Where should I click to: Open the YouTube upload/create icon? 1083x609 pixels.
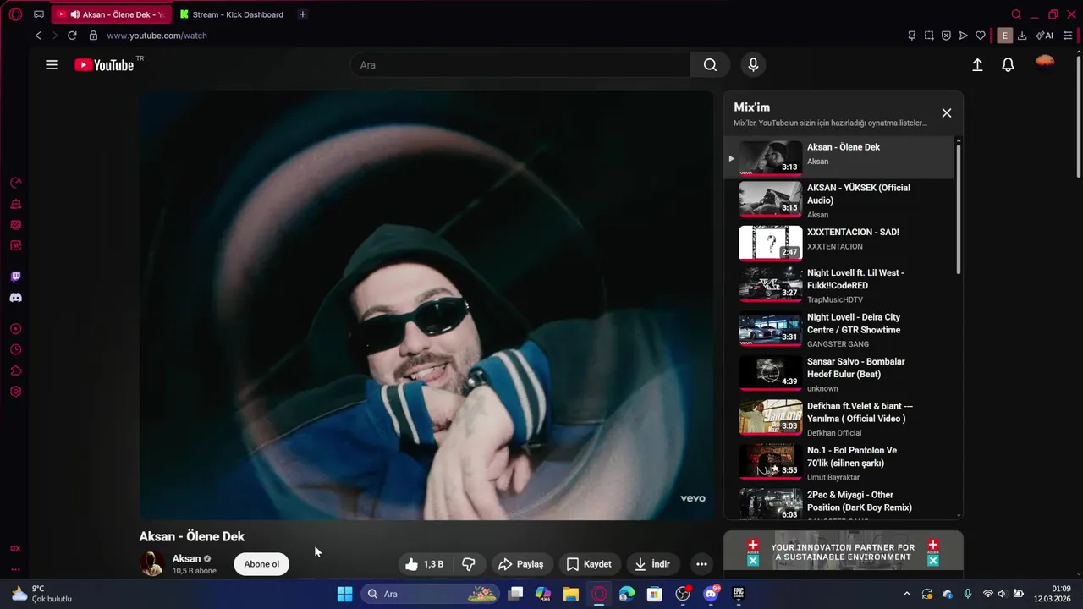977,65
